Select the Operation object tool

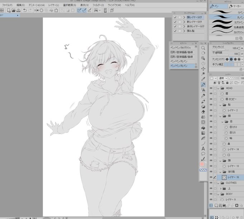pos(203,58)
